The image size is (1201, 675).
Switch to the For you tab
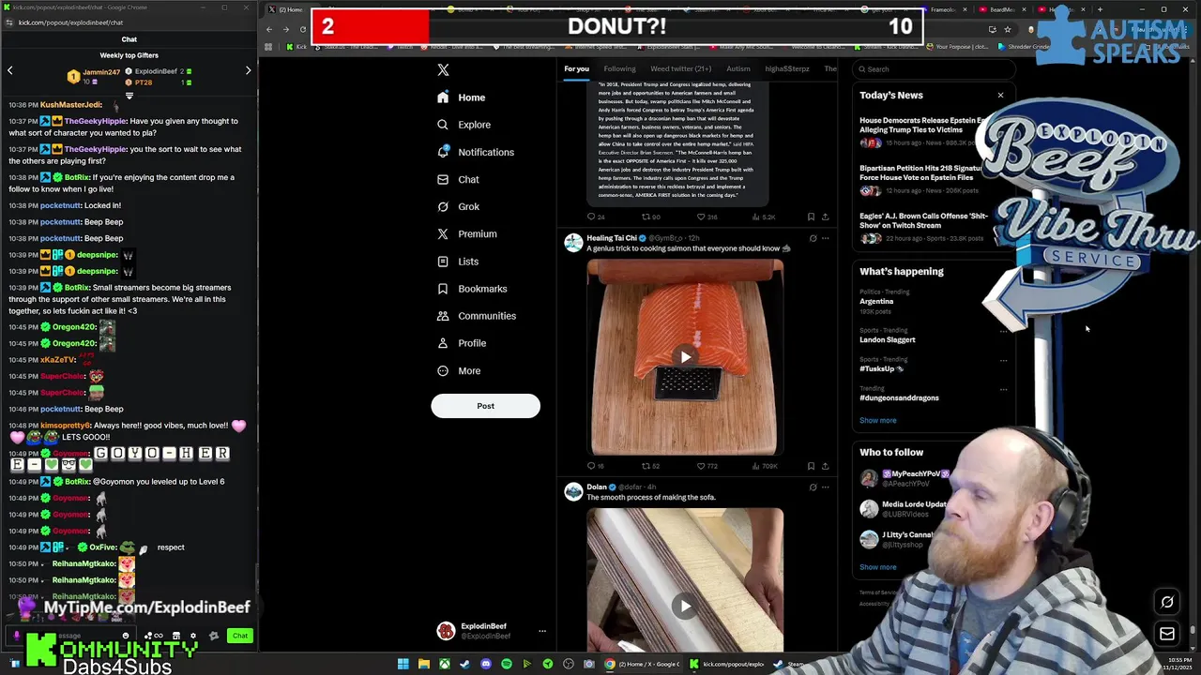click(x=576, y=68)
